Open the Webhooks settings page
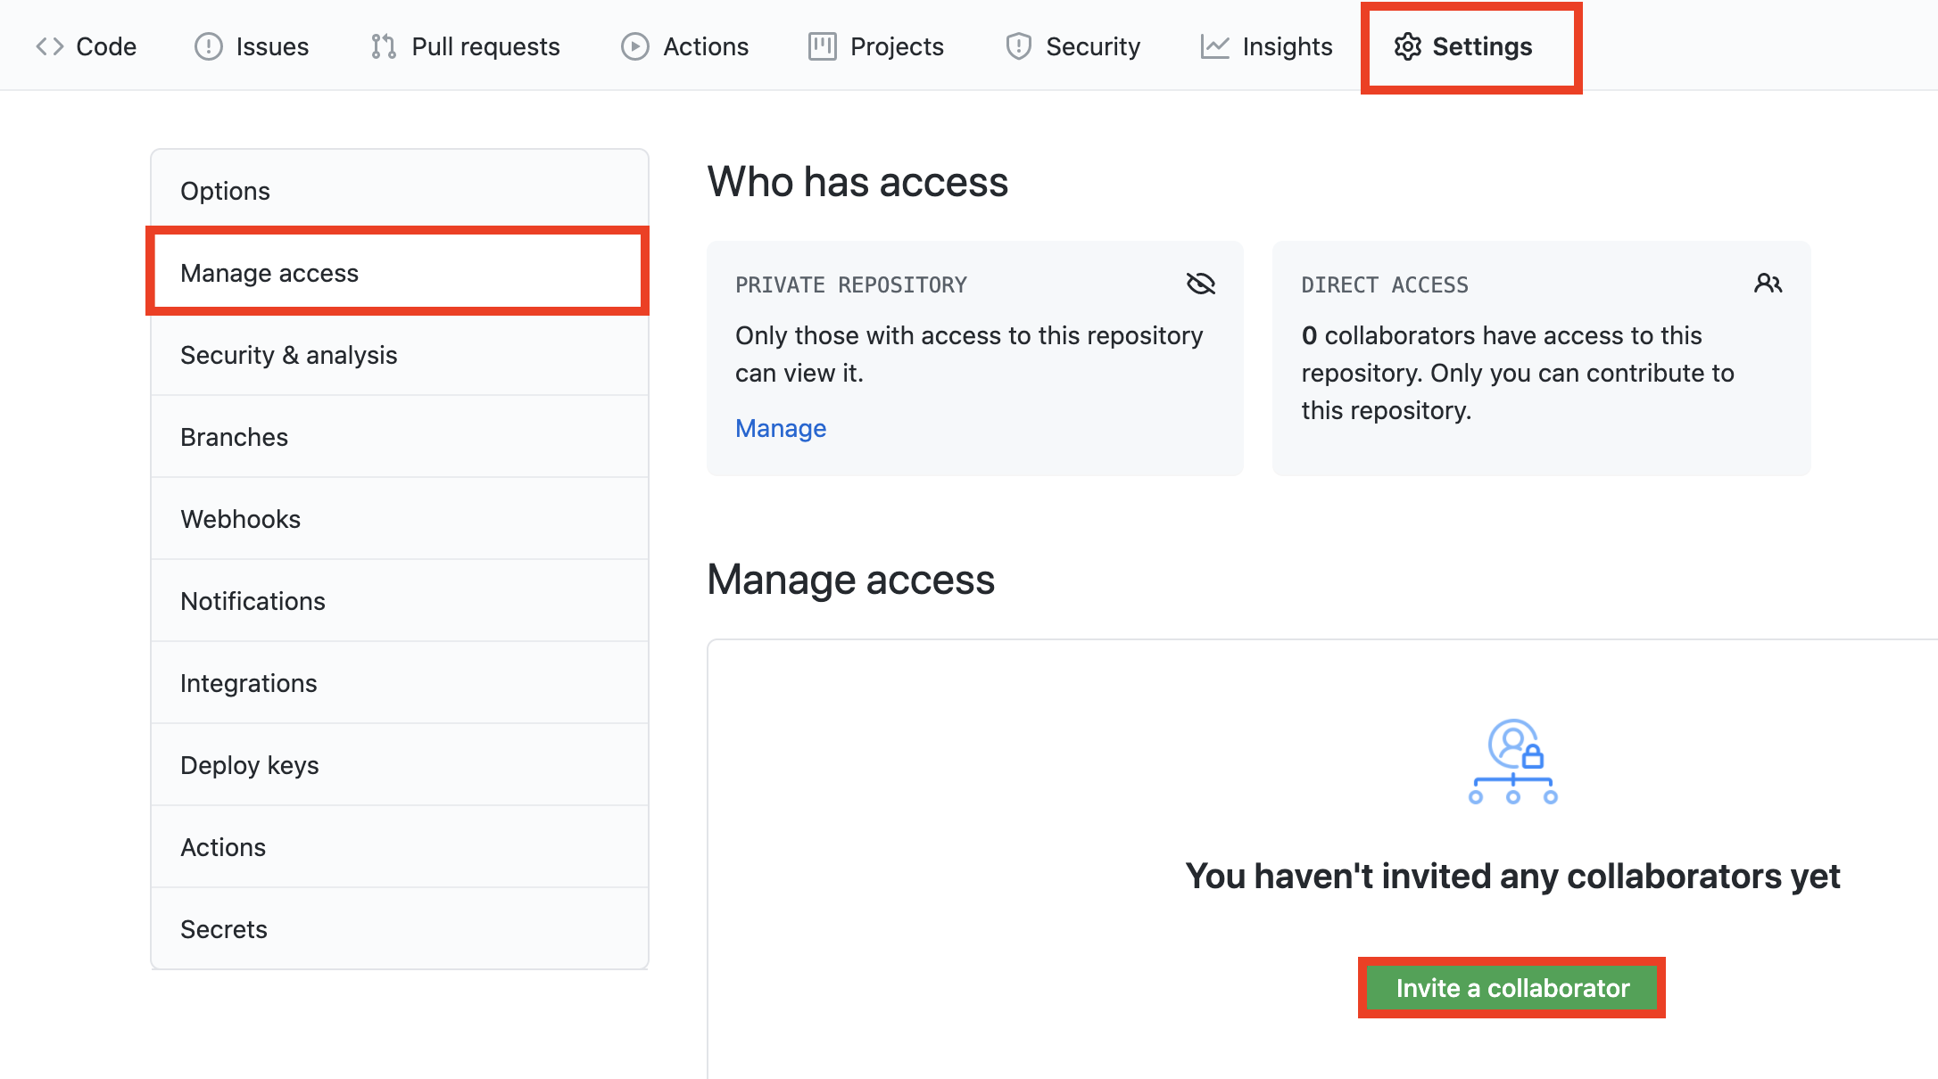Viewport: 1938px width, 1079px height. [240, 519]
